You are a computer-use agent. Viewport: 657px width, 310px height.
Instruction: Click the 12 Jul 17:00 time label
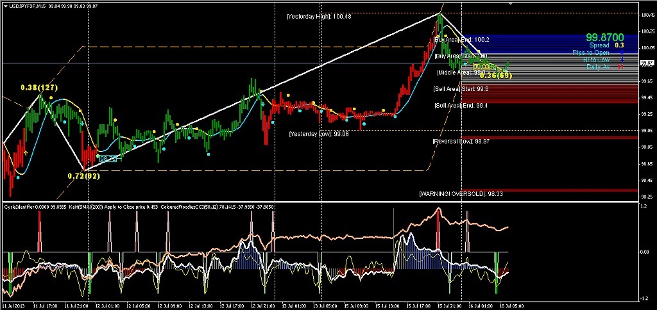tap(230, 306)
